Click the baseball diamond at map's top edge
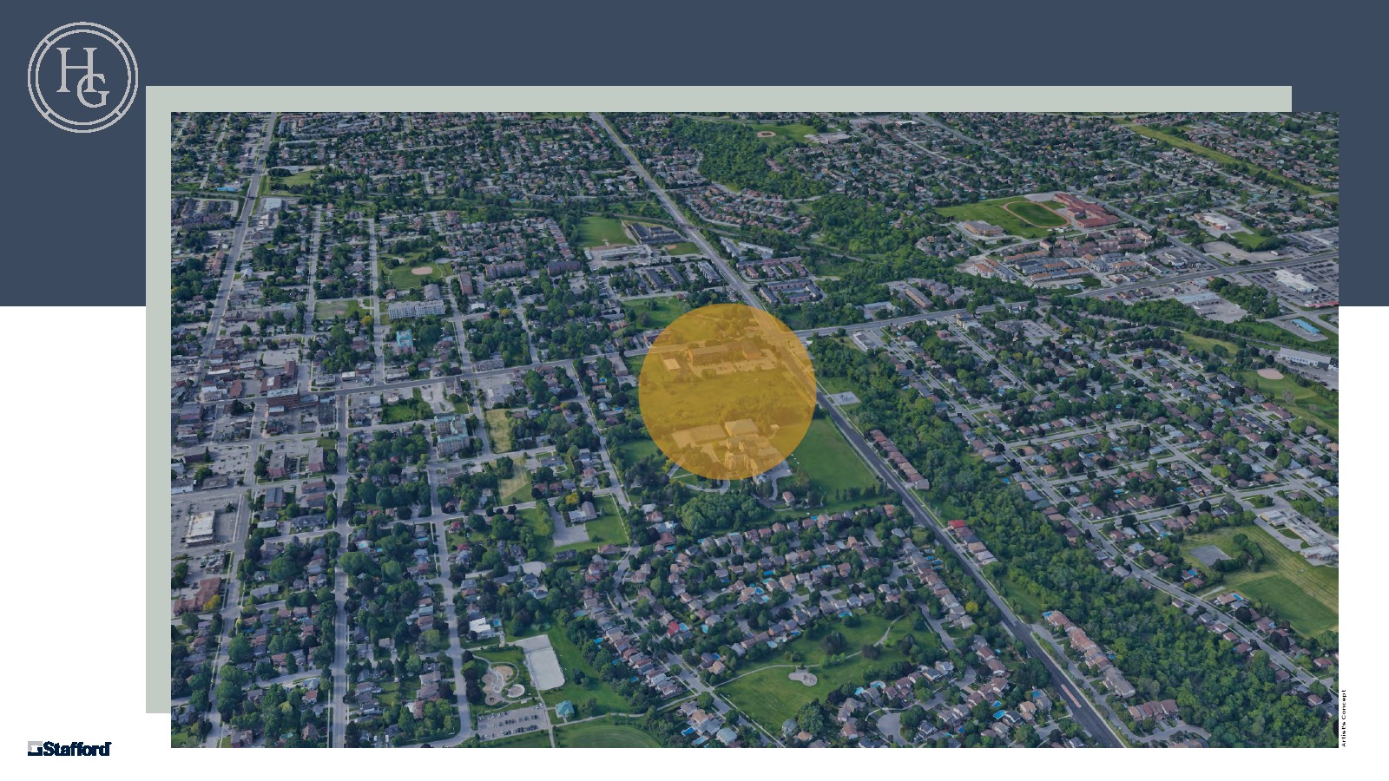This screenshot has height=781, width=1389. [x=765, y=134]
